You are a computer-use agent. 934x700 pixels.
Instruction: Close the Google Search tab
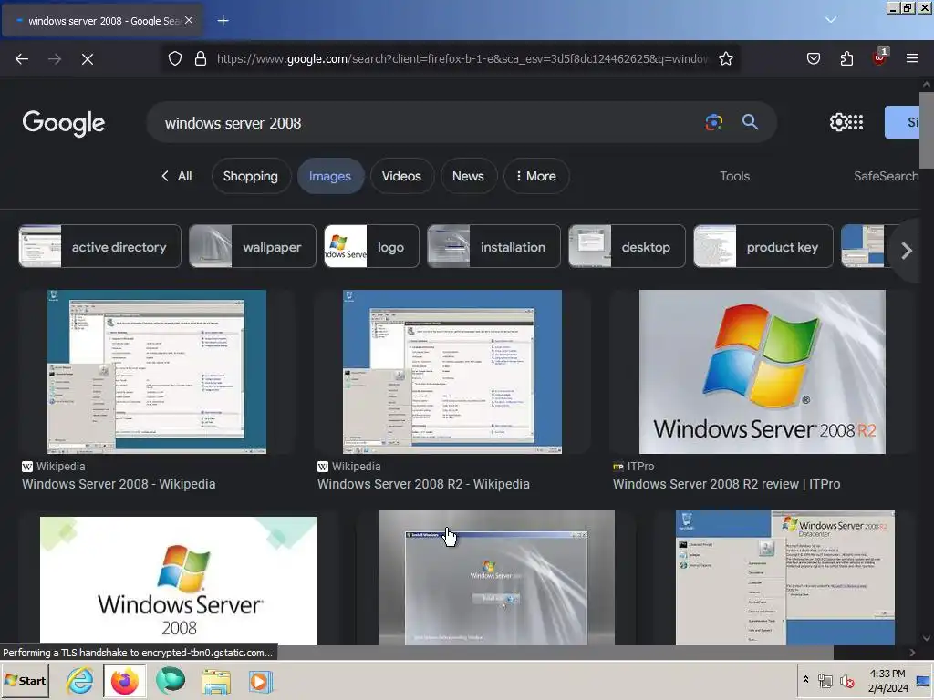click(189, 20)
